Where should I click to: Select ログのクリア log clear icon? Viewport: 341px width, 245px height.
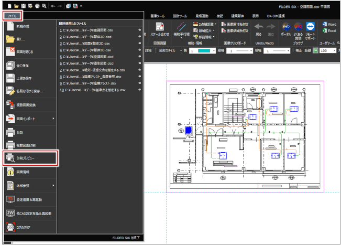(10, 227)
